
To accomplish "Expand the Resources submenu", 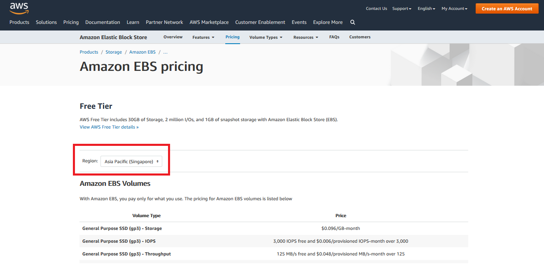I will coord(306,37).
